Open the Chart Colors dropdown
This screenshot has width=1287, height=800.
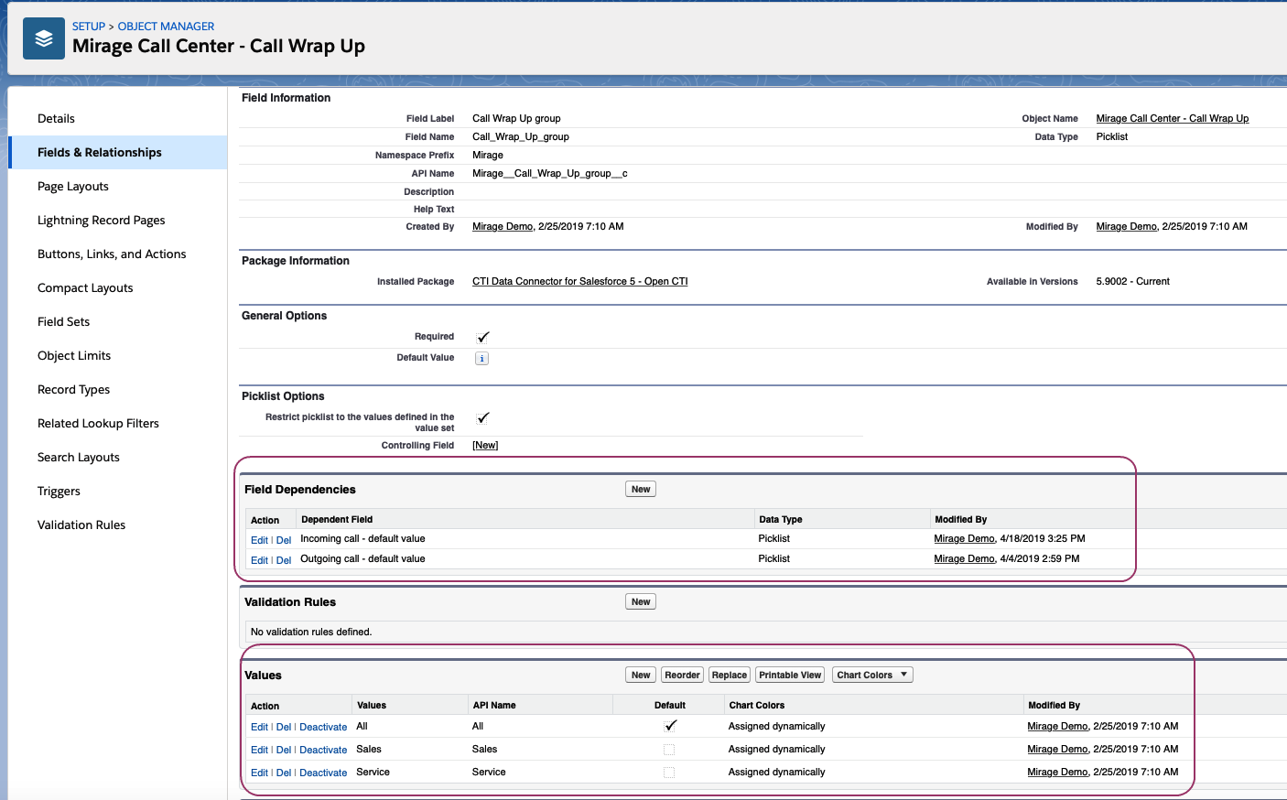point(872,676)
